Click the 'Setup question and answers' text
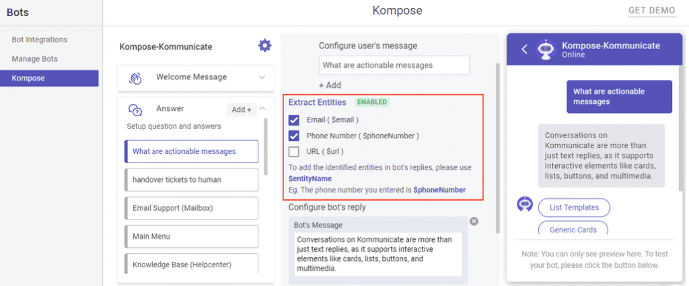689x286 pixels. (x=174, y=126)
